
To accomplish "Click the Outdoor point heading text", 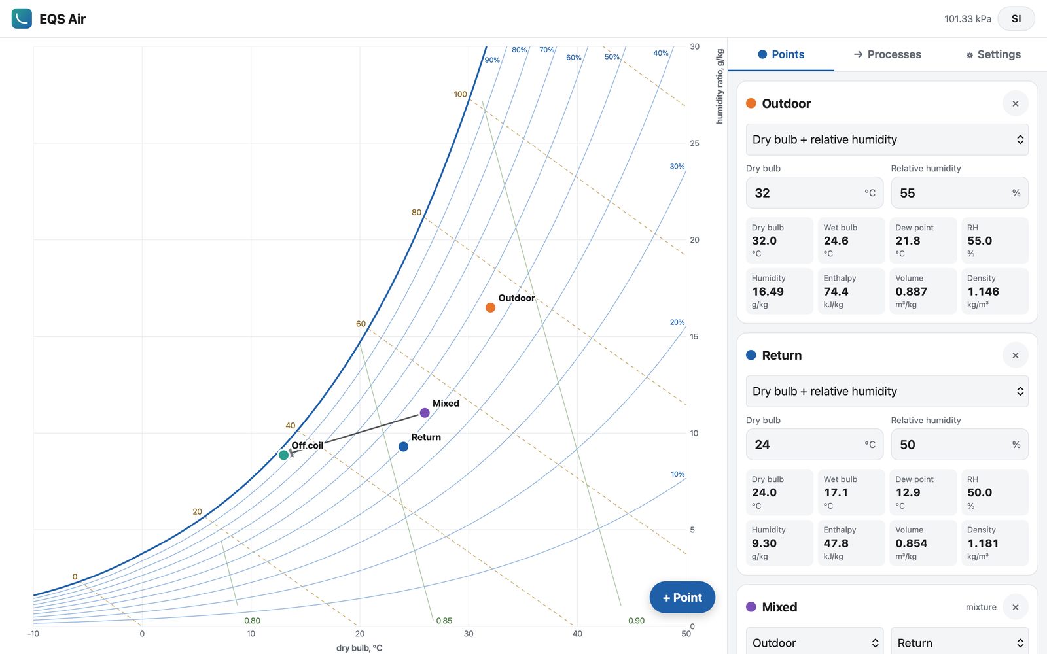I will coord(786,103).
